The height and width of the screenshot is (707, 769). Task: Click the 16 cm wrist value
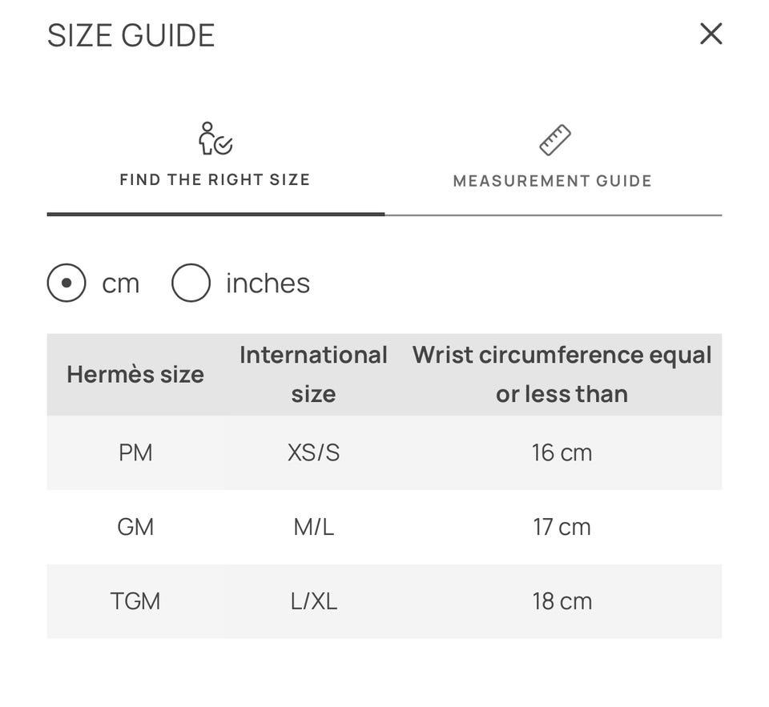[x=562, y=452]
